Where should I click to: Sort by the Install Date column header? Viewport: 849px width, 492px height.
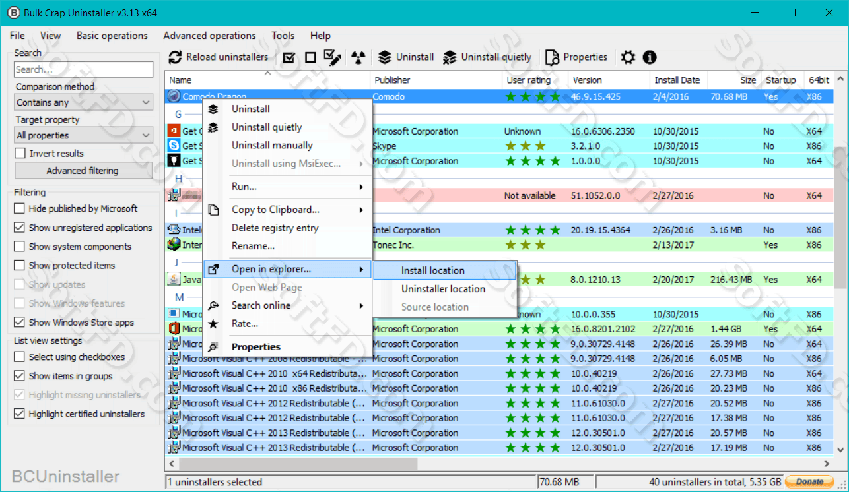click(679, 80)
